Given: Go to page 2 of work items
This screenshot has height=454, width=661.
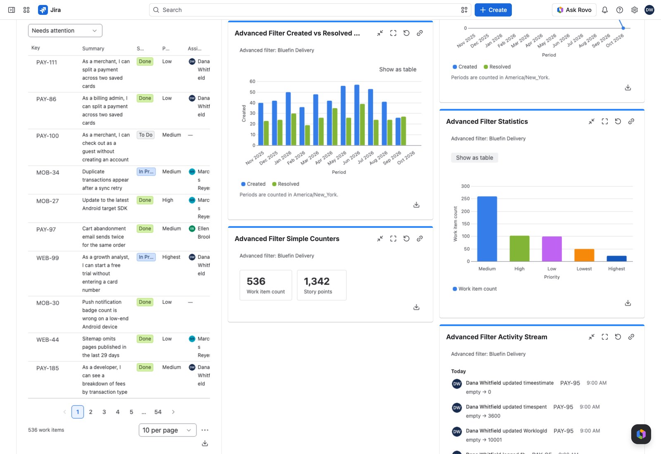Looking at the screenshot, I should [91, 412].
